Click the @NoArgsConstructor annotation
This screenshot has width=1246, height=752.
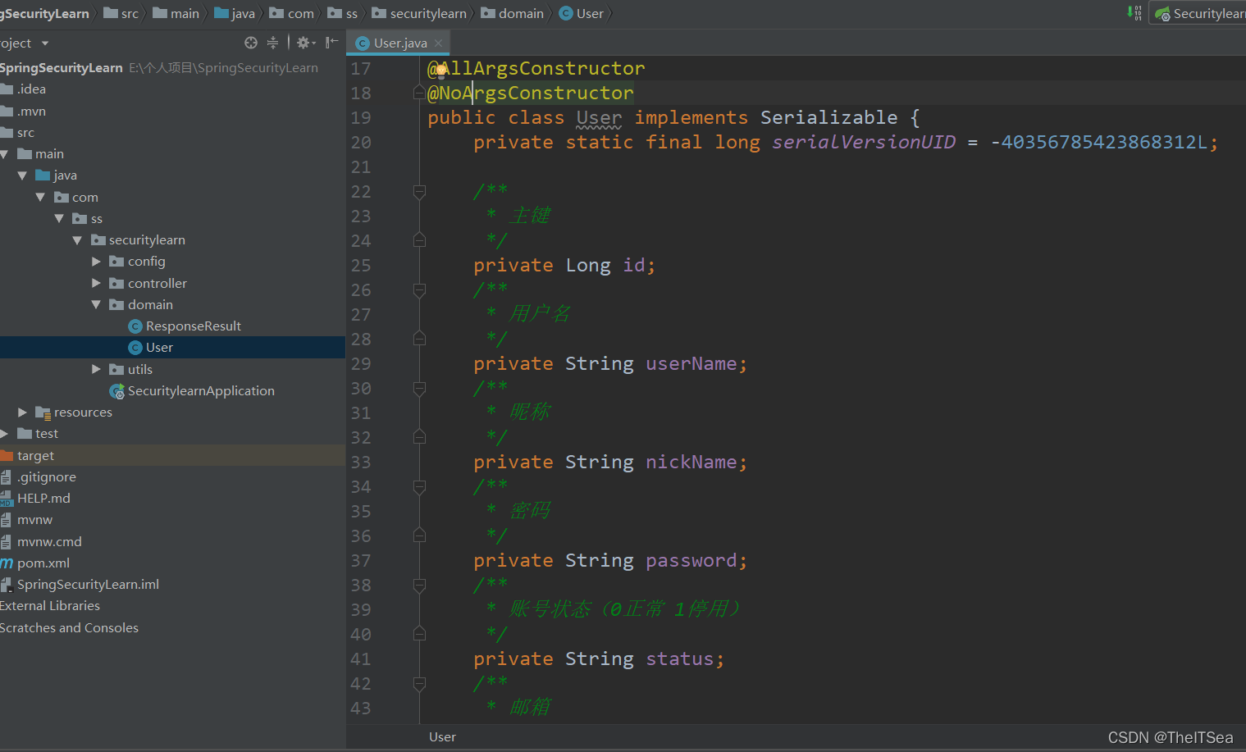point(531,93)
